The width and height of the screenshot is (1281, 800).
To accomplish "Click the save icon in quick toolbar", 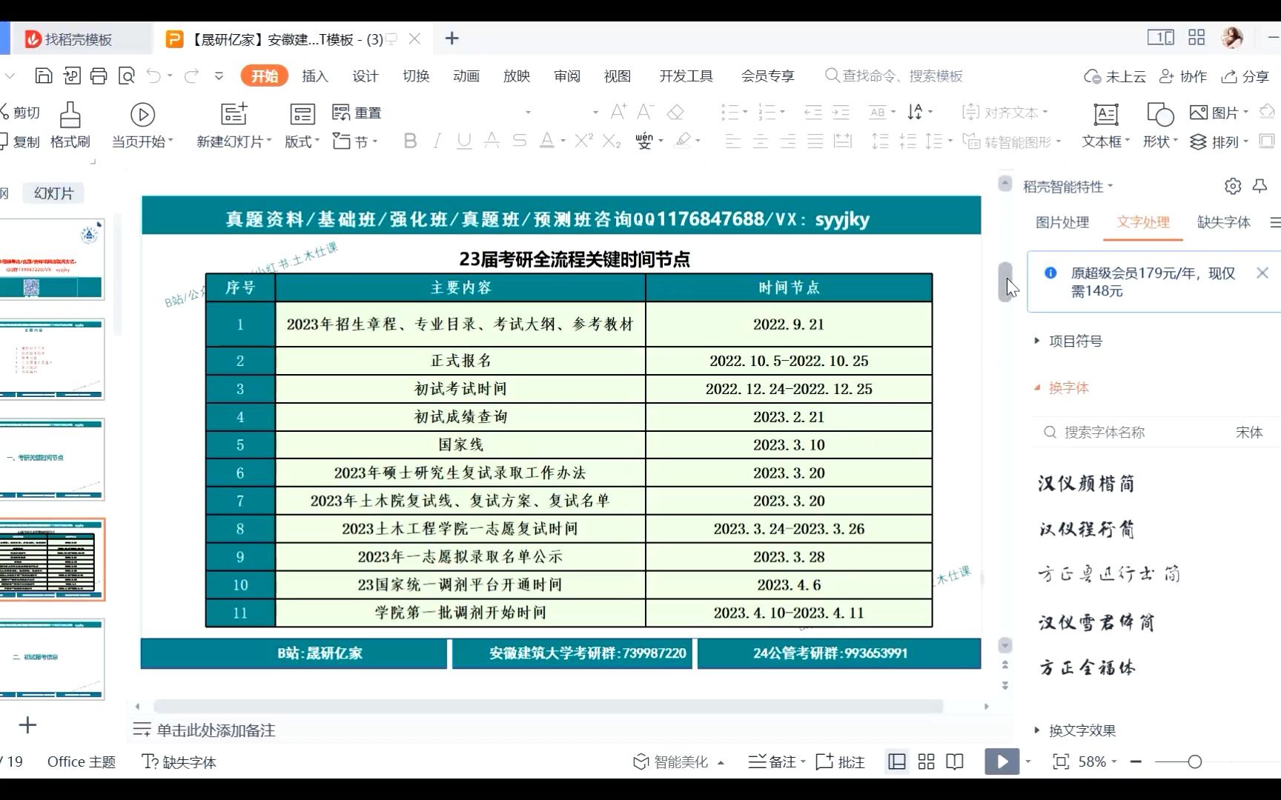I will click(x=44, y=76).
